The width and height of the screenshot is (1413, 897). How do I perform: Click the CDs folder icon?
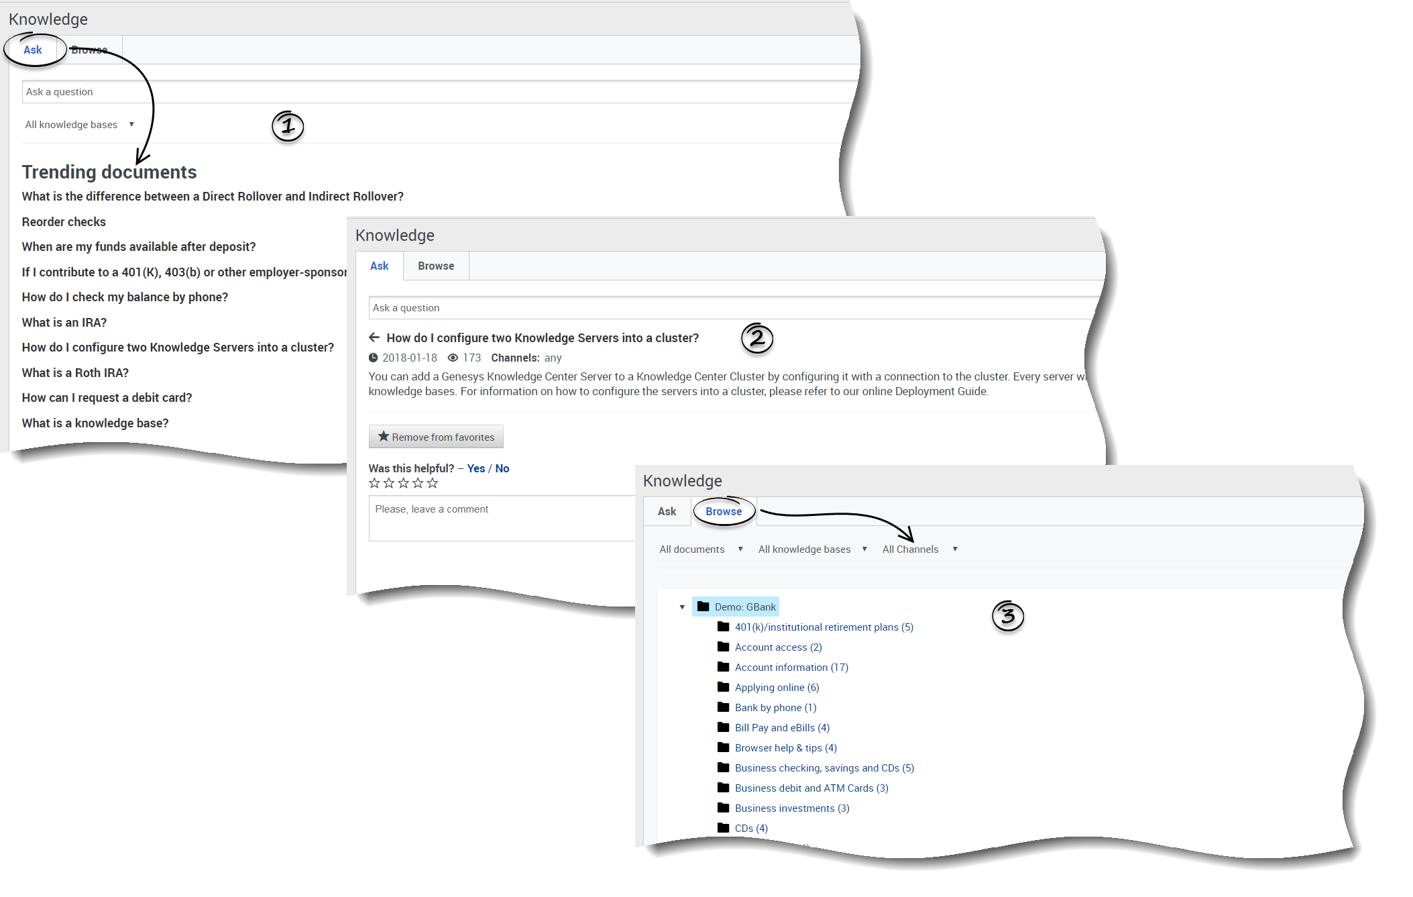[723, 828]
